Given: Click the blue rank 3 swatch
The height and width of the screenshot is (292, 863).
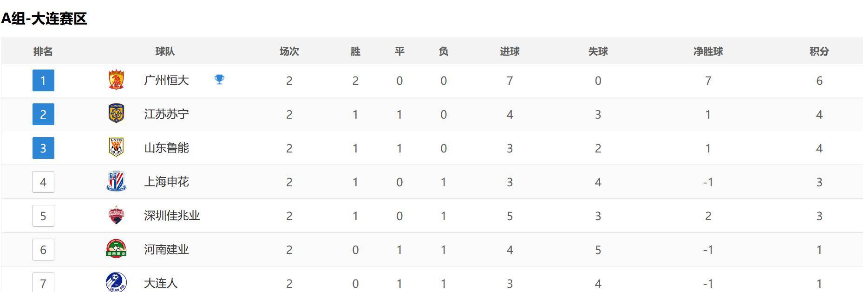Looking at the screenshot, I should [x=43, y=147].
